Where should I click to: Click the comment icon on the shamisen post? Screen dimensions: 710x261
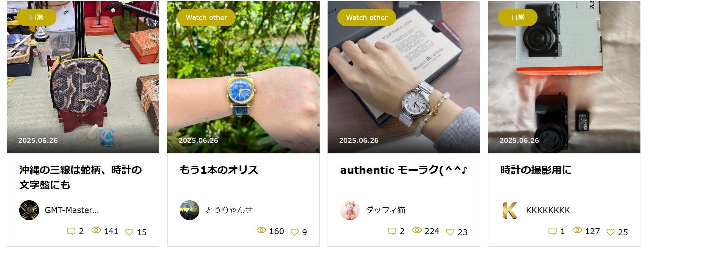(71, 231)
